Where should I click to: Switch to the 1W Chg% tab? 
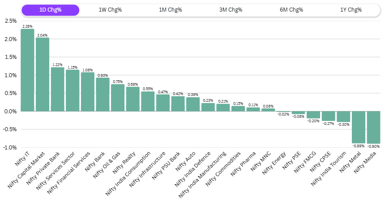(110, 10)
